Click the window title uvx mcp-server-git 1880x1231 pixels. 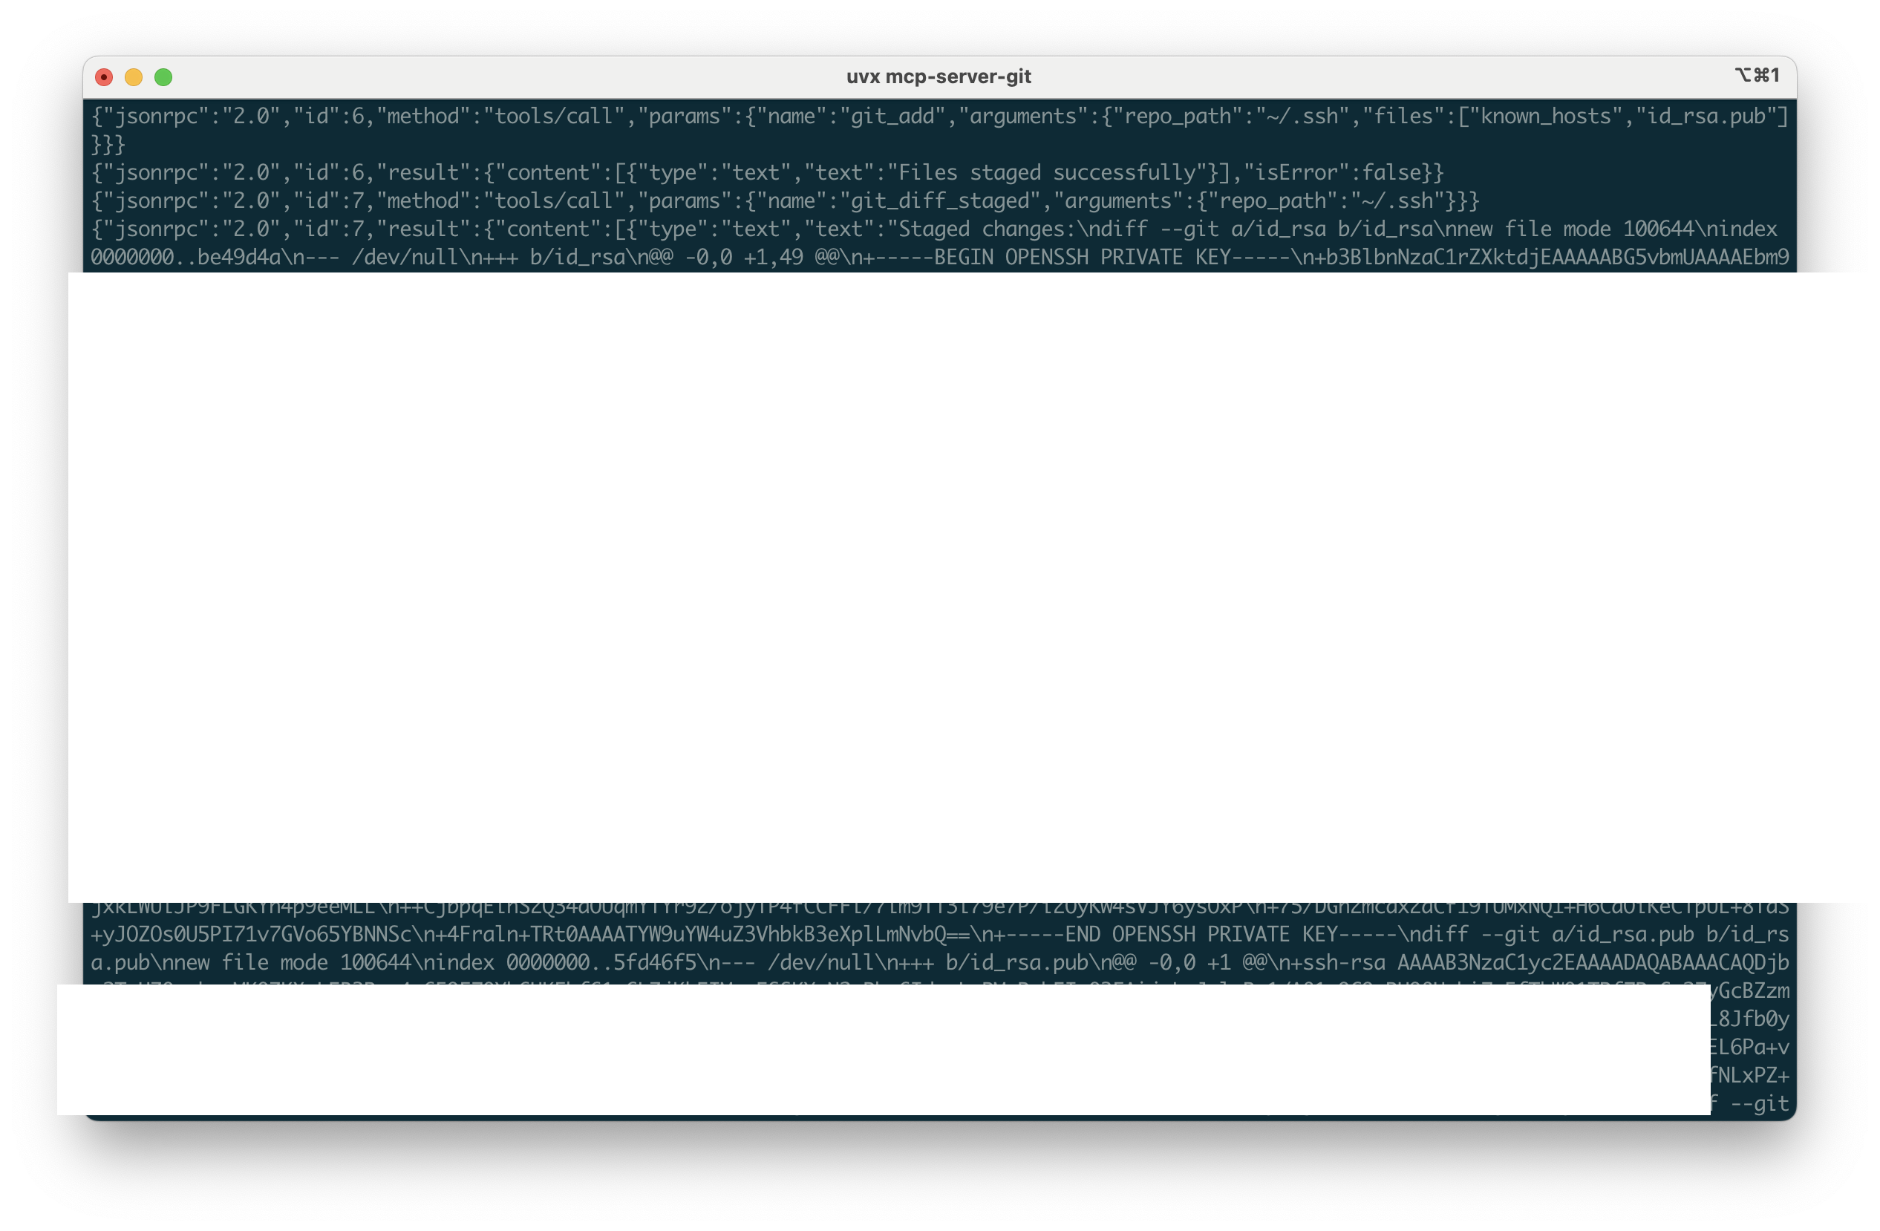click(939, 76)
